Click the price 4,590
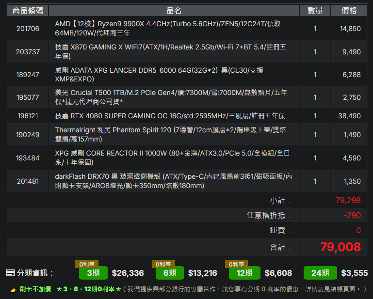373x299 pixels. [352, 158]
